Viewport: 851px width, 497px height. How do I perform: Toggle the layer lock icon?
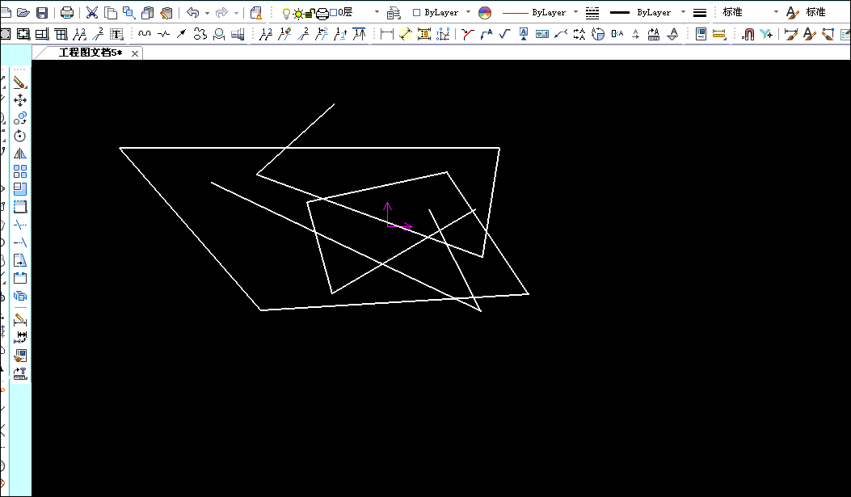click(310, 13)
